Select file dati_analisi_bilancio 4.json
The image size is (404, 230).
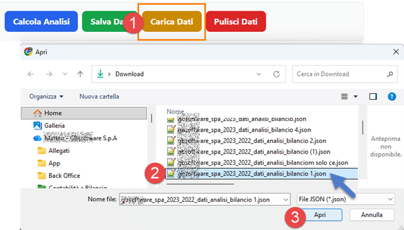[x=239, y=130]
